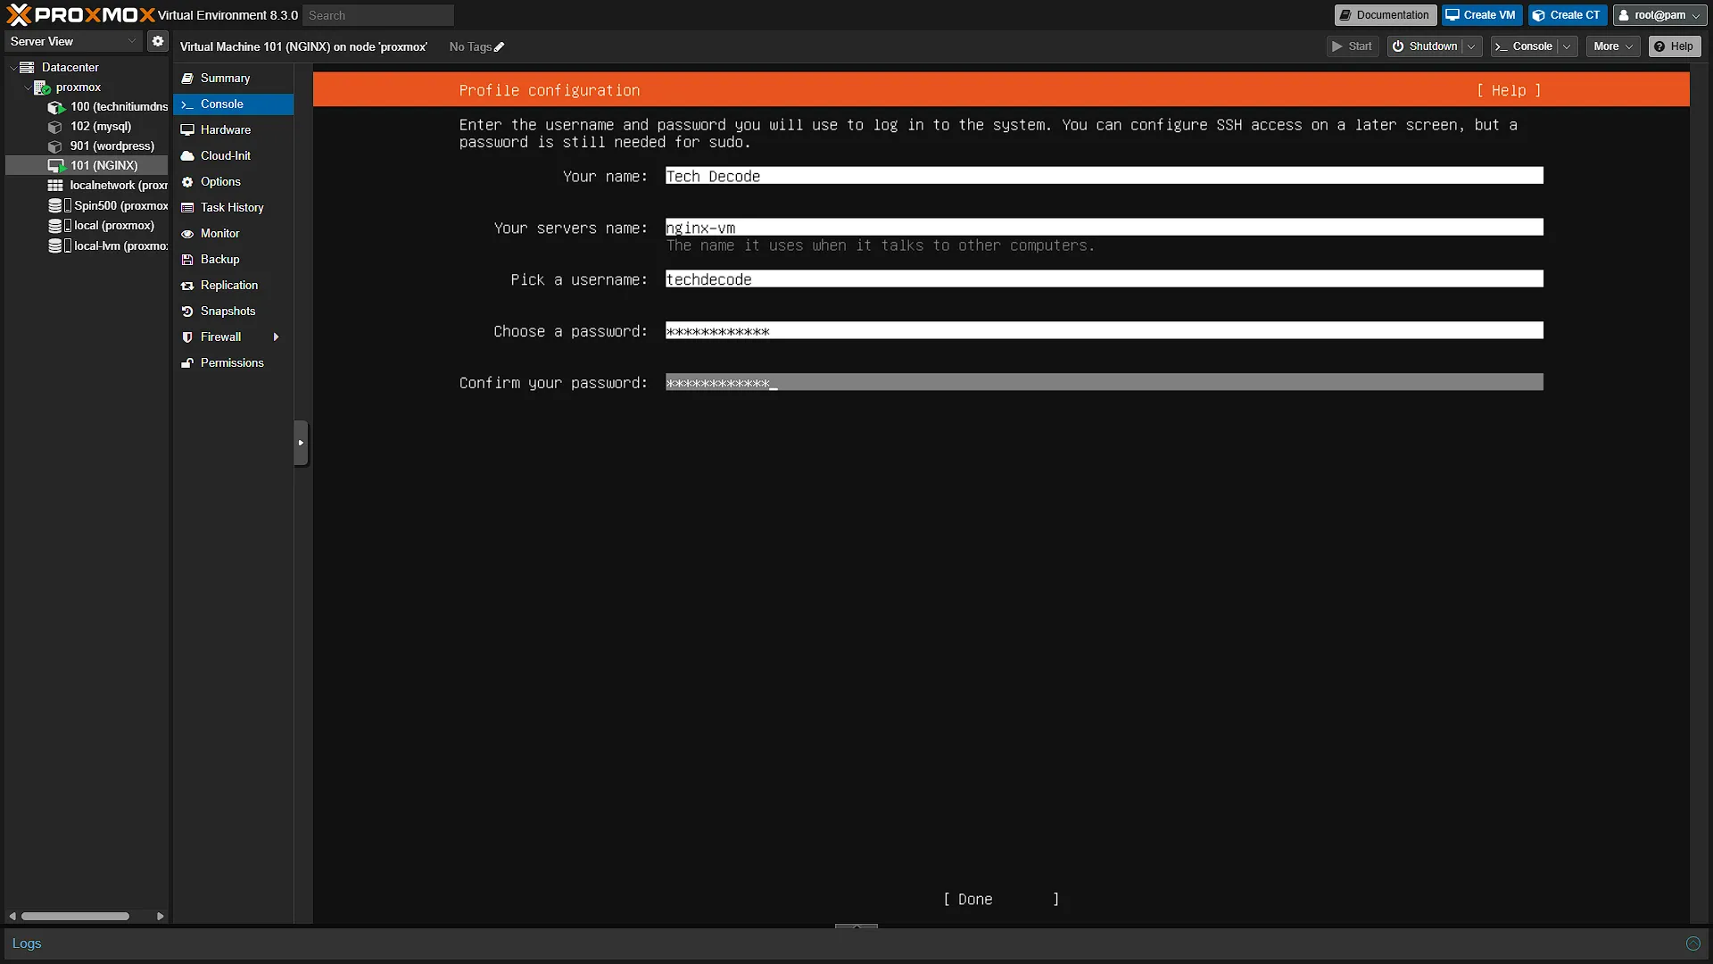
Task: Open the Backup tab
Action: tap(233, 260)
